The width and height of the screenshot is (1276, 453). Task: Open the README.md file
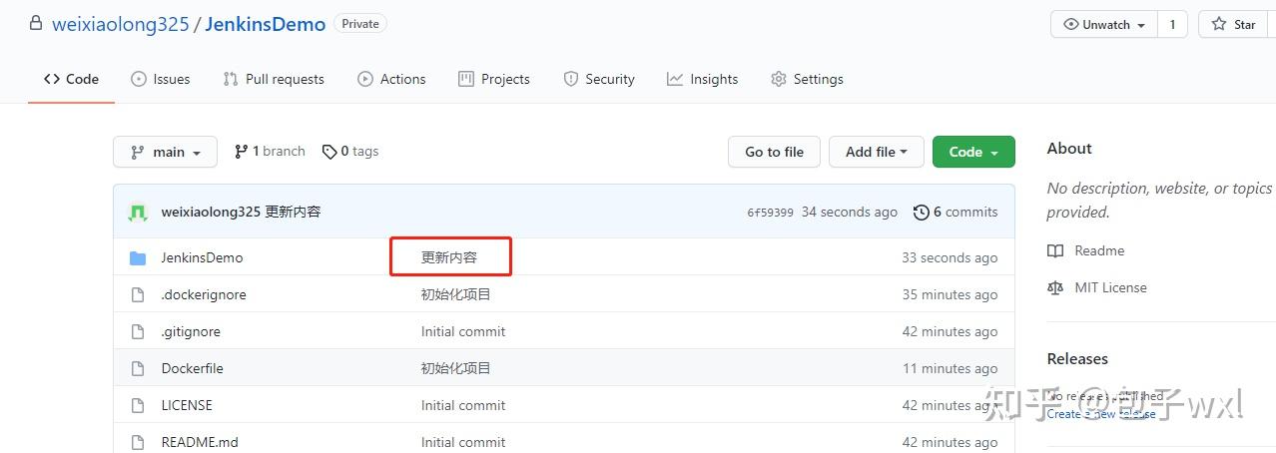pyautogui.click(x=200, y=442)
